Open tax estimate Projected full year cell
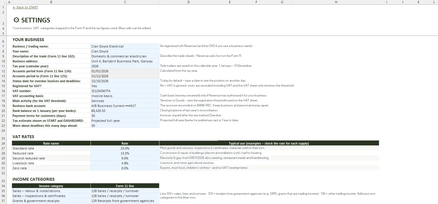 125,121
